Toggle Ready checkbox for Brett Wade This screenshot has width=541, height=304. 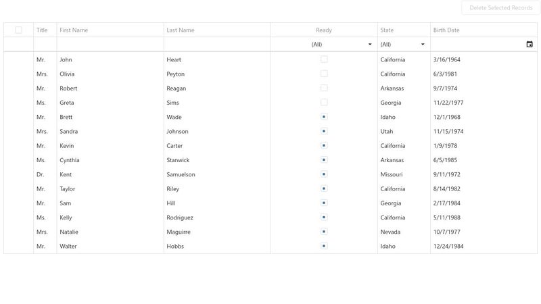click(x=324, y=117)
